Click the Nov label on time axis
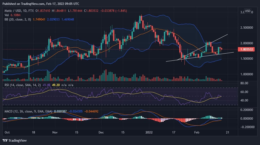This screenshot has height=145, width=260. tap(55, 132)
